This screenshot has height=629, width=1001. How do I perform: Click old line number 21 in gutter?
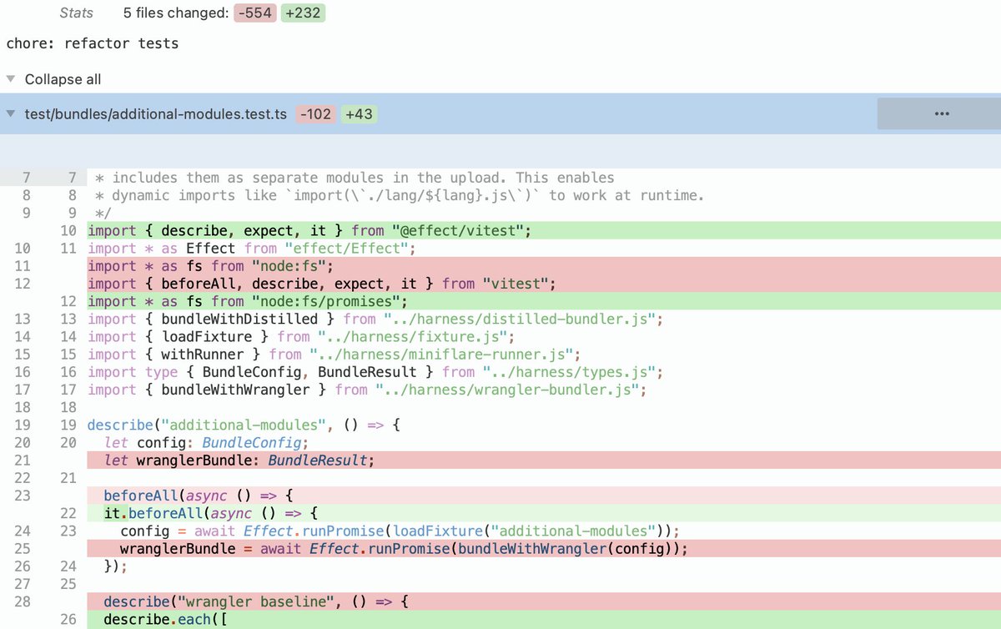click(23, 460)
